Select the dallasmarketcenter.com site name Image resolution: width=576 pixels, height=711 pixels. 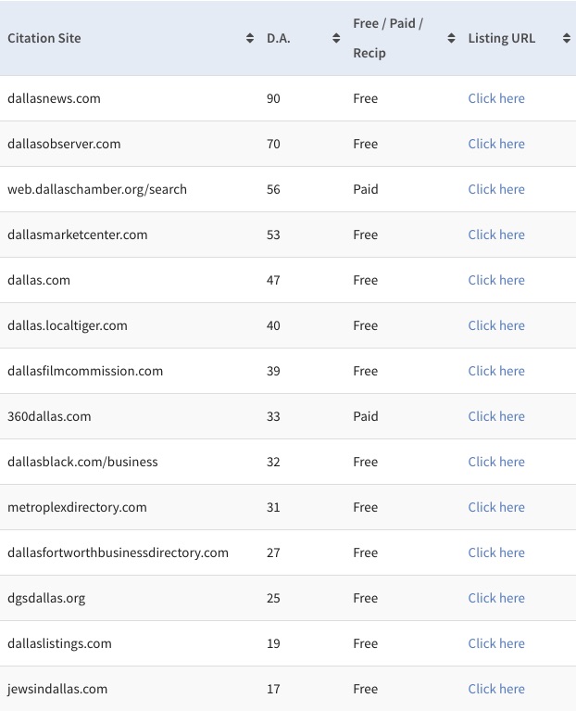pos(78,235)
